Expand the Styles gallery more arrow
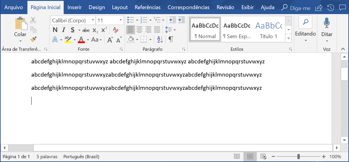Image resolution: width=349 pixels, height=162 pixels. 289,38
